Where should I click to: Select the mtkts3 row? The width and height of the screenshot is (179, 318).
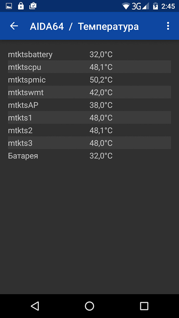[89, 143]
